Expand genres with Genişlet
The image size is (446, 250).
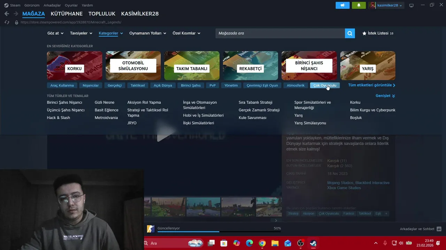point(385,96)
